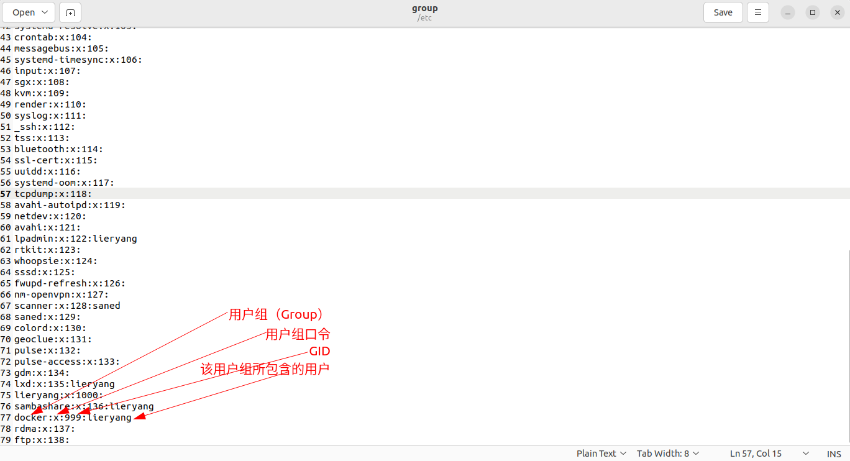The image size is (850, 461).
Task: Click on line messagebus:x:105:
Action: 62,48
